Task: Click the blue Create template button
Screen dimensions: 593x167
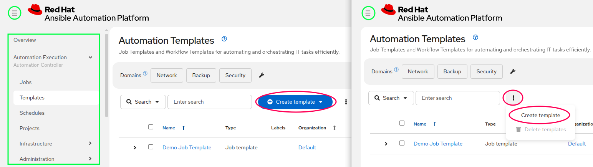Action: [x=295, y=102]
